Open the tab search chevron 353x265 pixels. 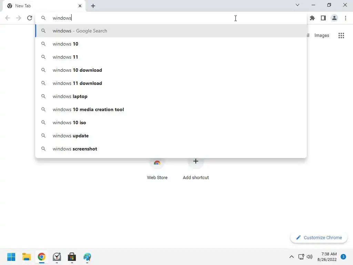tap(297, 5)
